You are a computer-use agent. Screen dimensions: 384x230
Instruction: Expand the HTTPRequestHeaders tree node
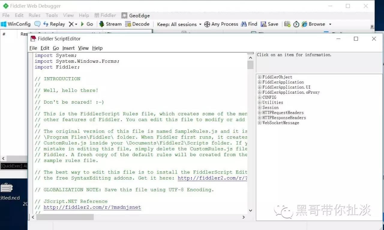[x=260, y=113]
